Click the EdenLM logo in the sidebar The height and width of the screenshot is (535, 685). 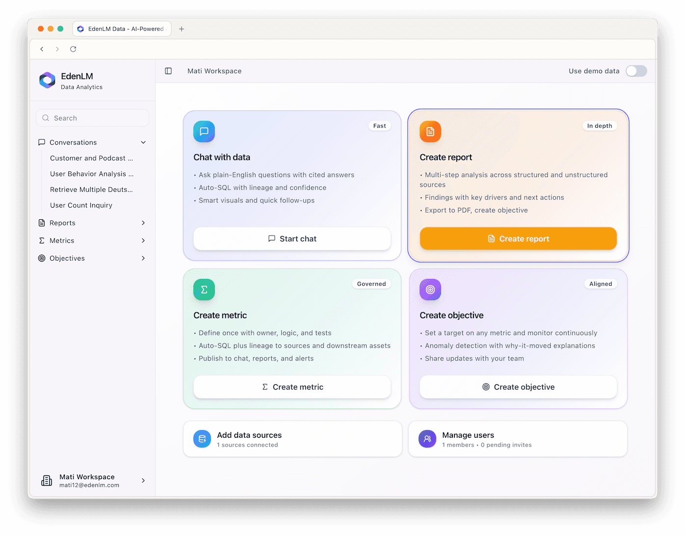click(x=47, y=80)
